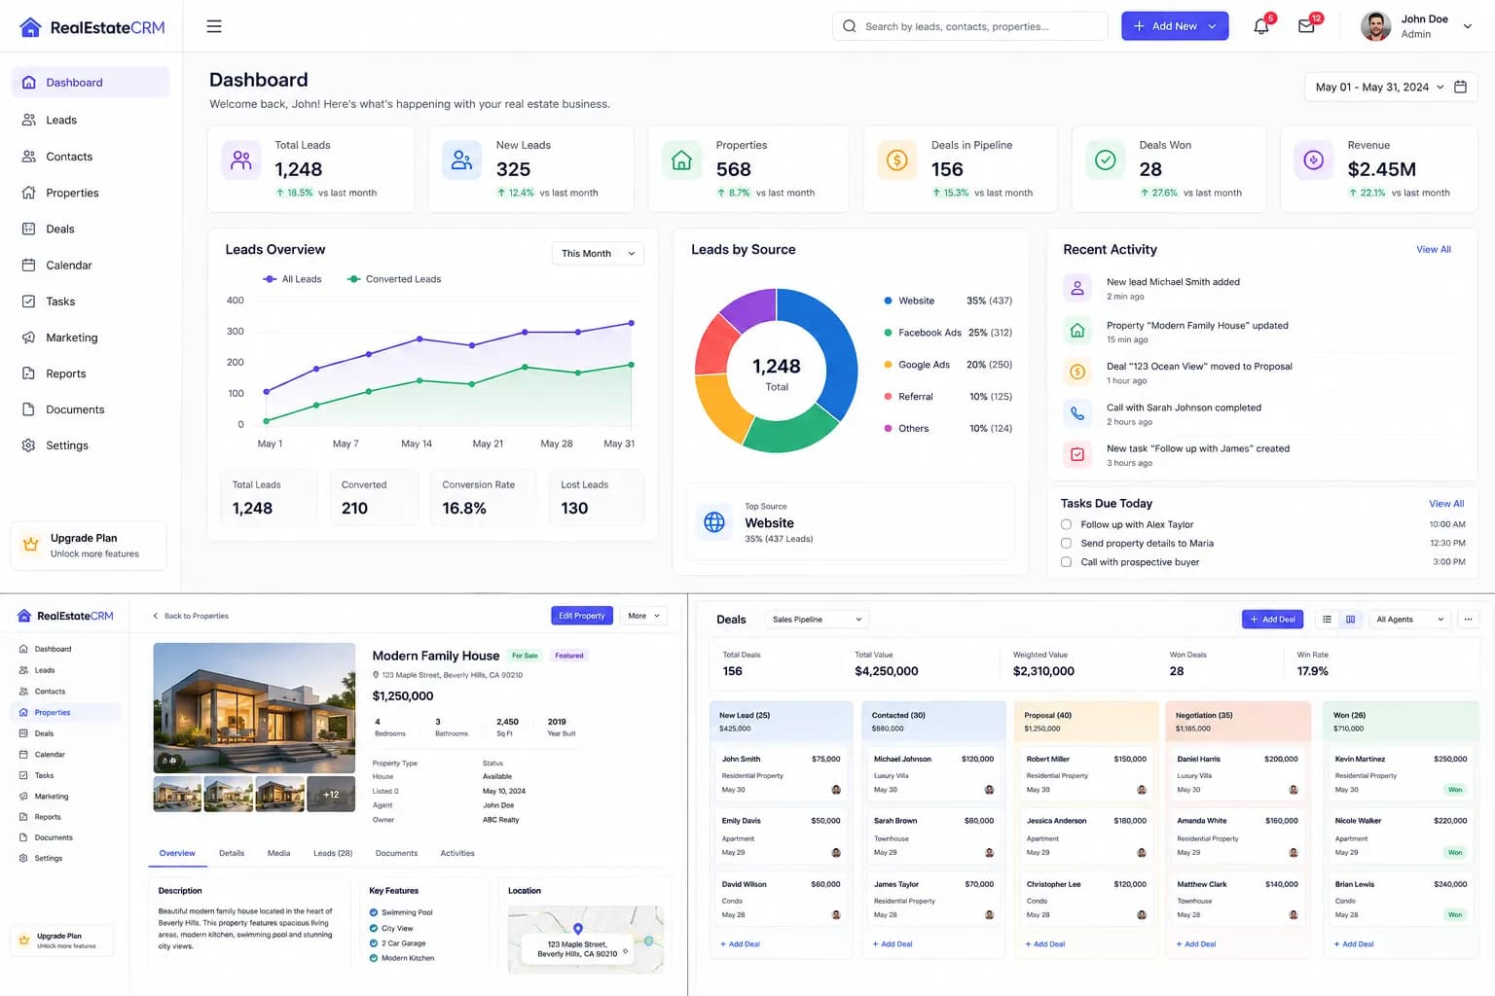The width and height of the screenshot is (1495, 996).
Task: Click the Deals Won checkmark icon on the stat card
Action: coord(1106,160)
